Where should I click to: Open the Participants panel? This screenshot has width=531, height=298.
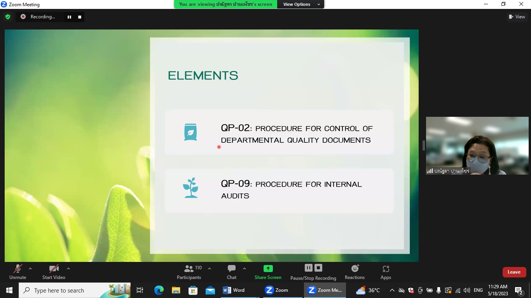click(189, 272)
